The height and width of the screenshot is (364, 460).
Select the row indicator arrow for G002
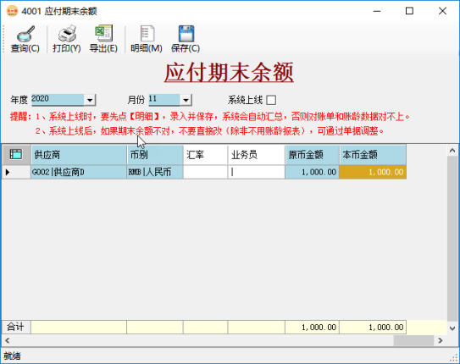(x=8, y=172)
